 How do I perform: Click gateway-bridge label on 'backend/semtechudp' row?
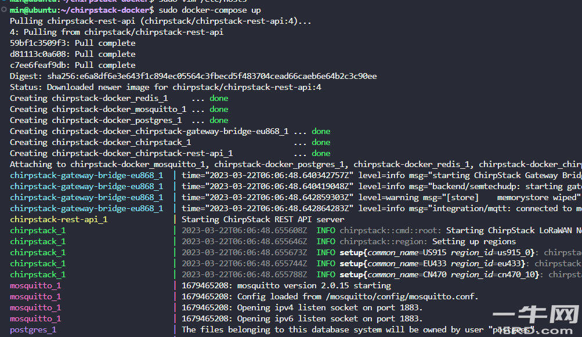click(86, 186)
